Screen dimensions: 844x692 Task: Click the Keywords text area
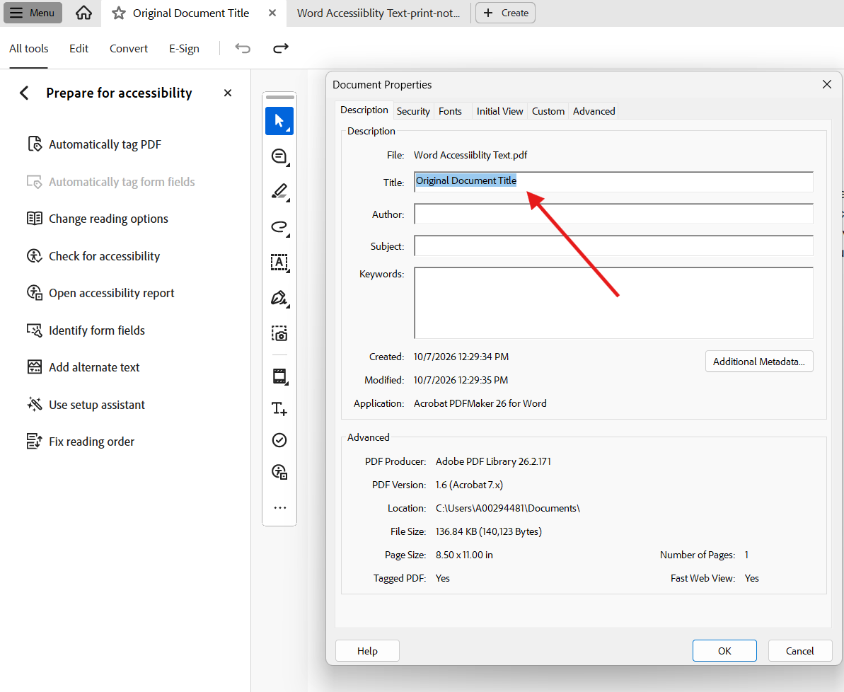coord(613,303)
